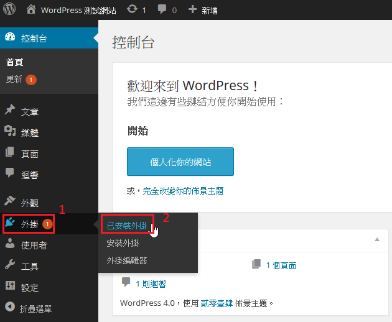Click the 外掛 plug icon
Screen dimensions: 392x322
tap(10, 222)
